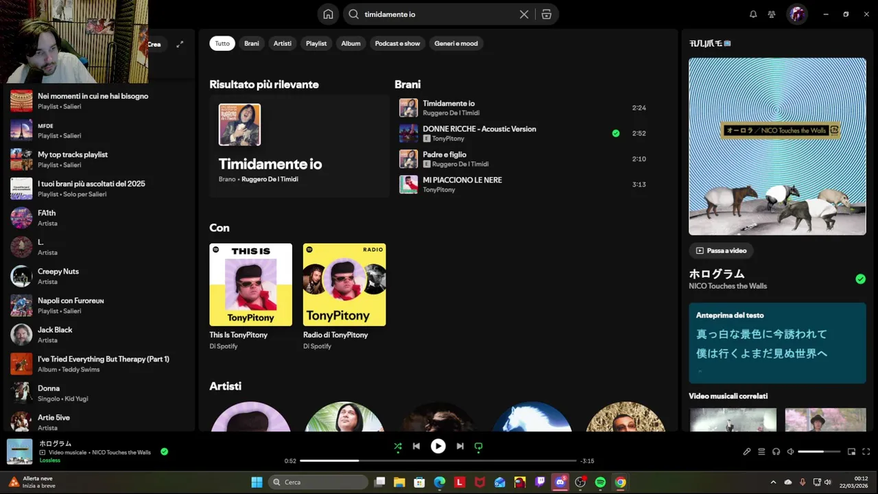Open Windows Start menu
This screenshot has width=878, height=494.
coord(257,482)
